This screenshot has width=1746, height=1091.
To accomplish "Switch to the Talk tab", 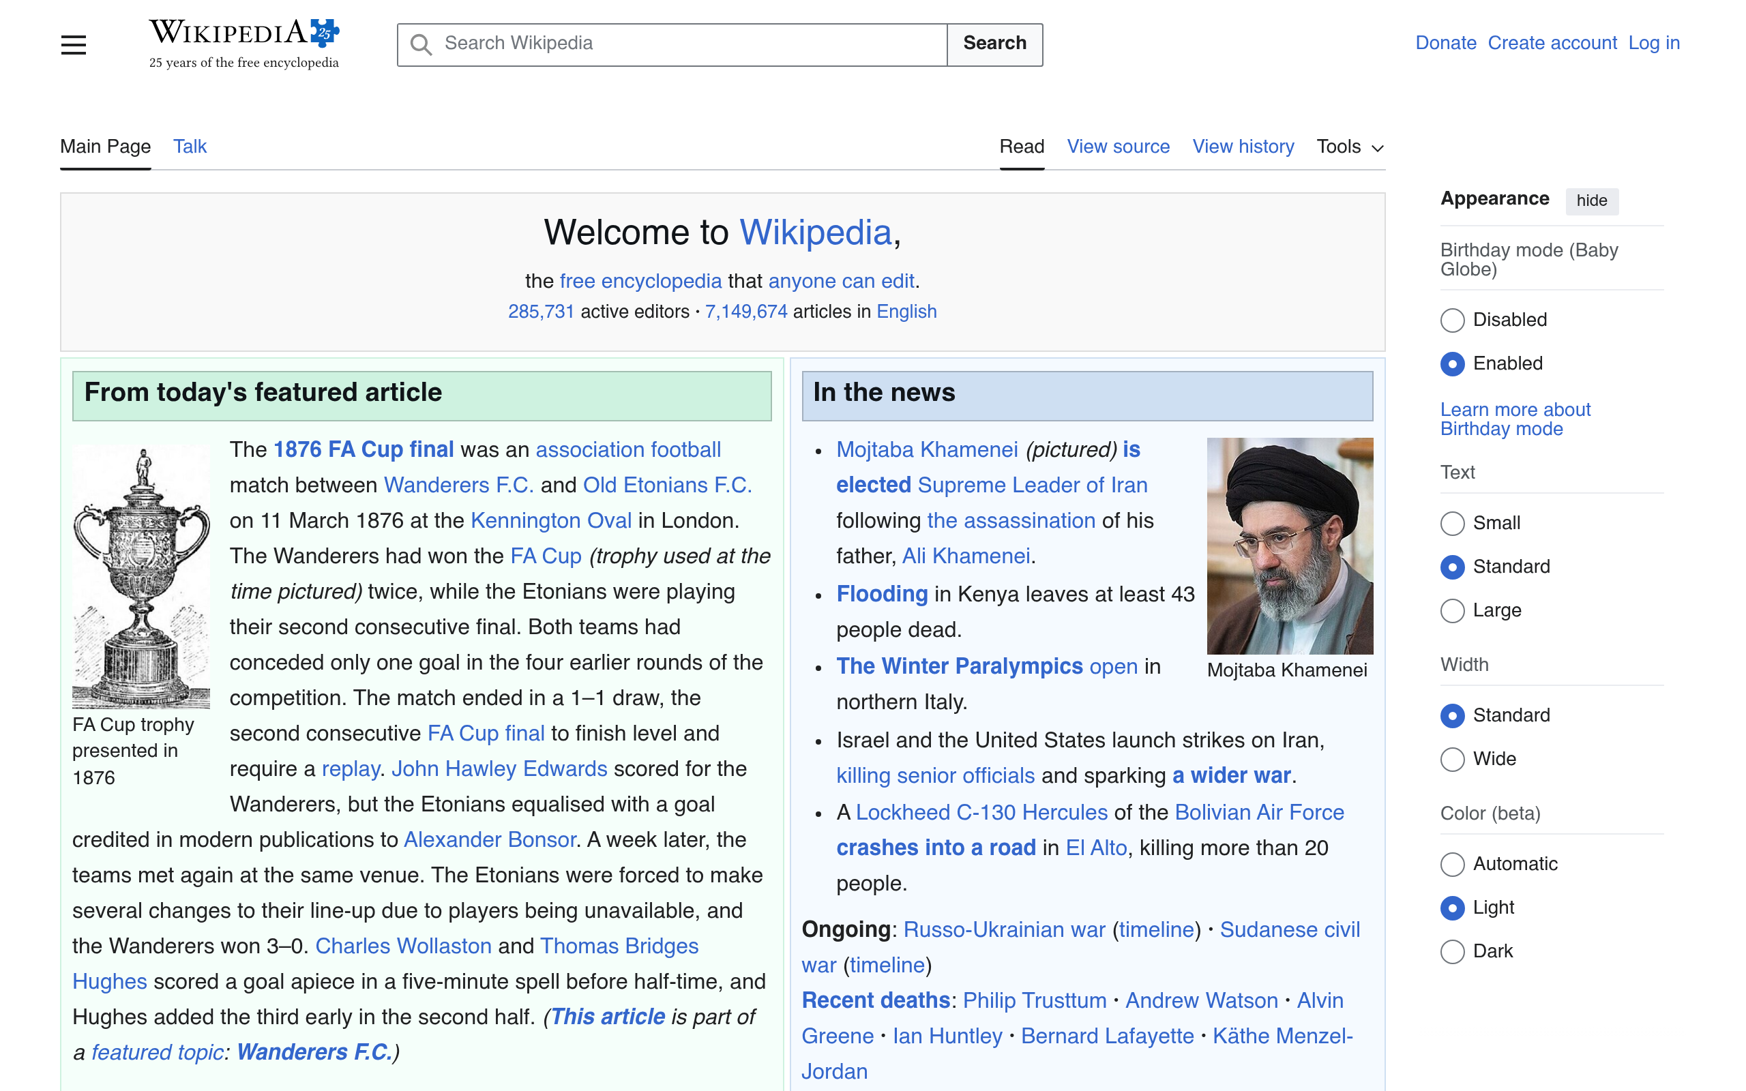I will 190,147.
